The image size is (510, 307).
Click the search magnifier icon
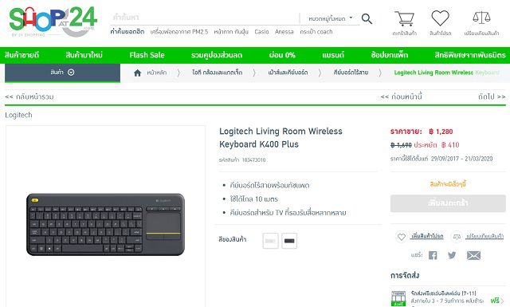tap(367, 18)
